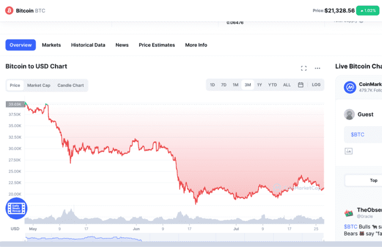Image resolution: width=382 pixels, height=247 pixels.
Task: Open the Price Estimates tab
Action: point(157,45)
